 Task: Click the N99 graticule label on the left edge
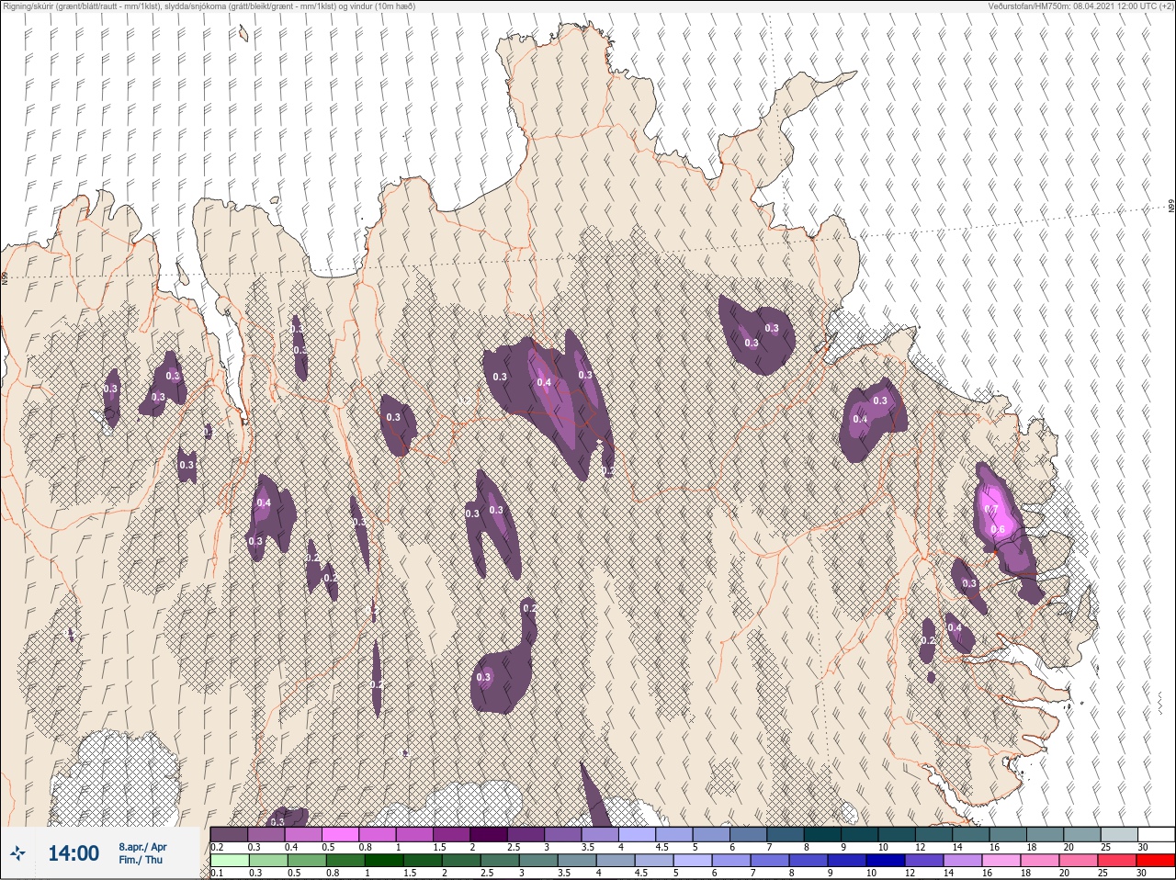tap(5, 276)
